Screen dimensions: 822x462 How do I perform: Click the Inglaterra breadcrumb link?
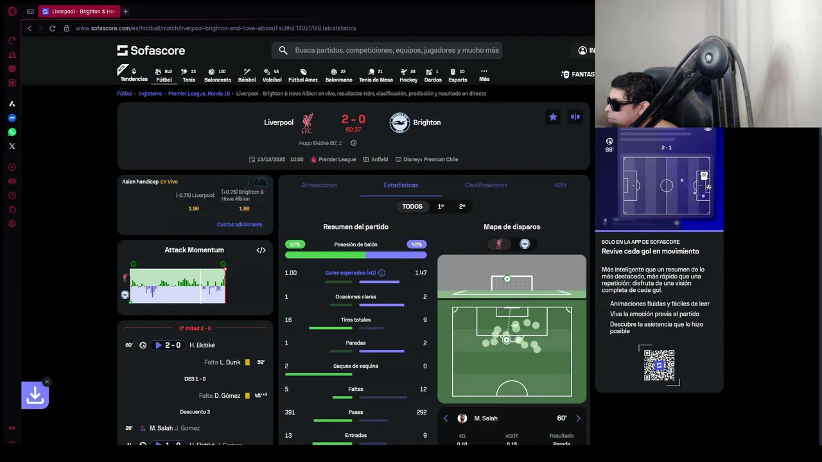(x=150, y=94)
